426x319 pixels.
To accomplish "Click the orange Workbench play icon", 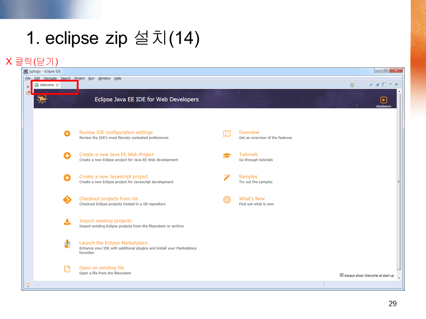I will (383, 100).
